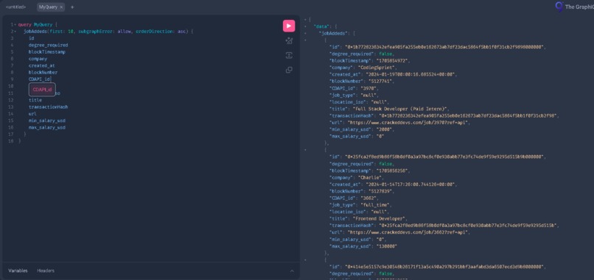Choose the CDAPI_id autocomplete suggestion
The image size is (594, 280).
[42, 90]
